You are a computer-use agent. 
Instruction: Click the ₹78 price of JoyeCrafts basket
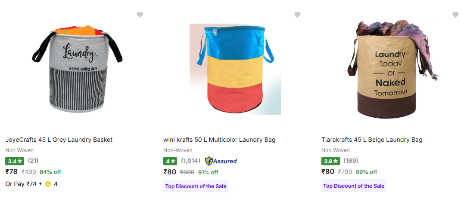pos(12,172)
